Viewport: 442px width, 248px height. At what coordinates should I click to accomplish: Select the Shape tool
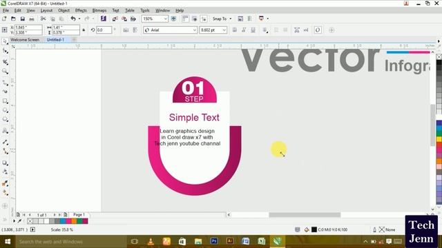[x=5, y=51]
